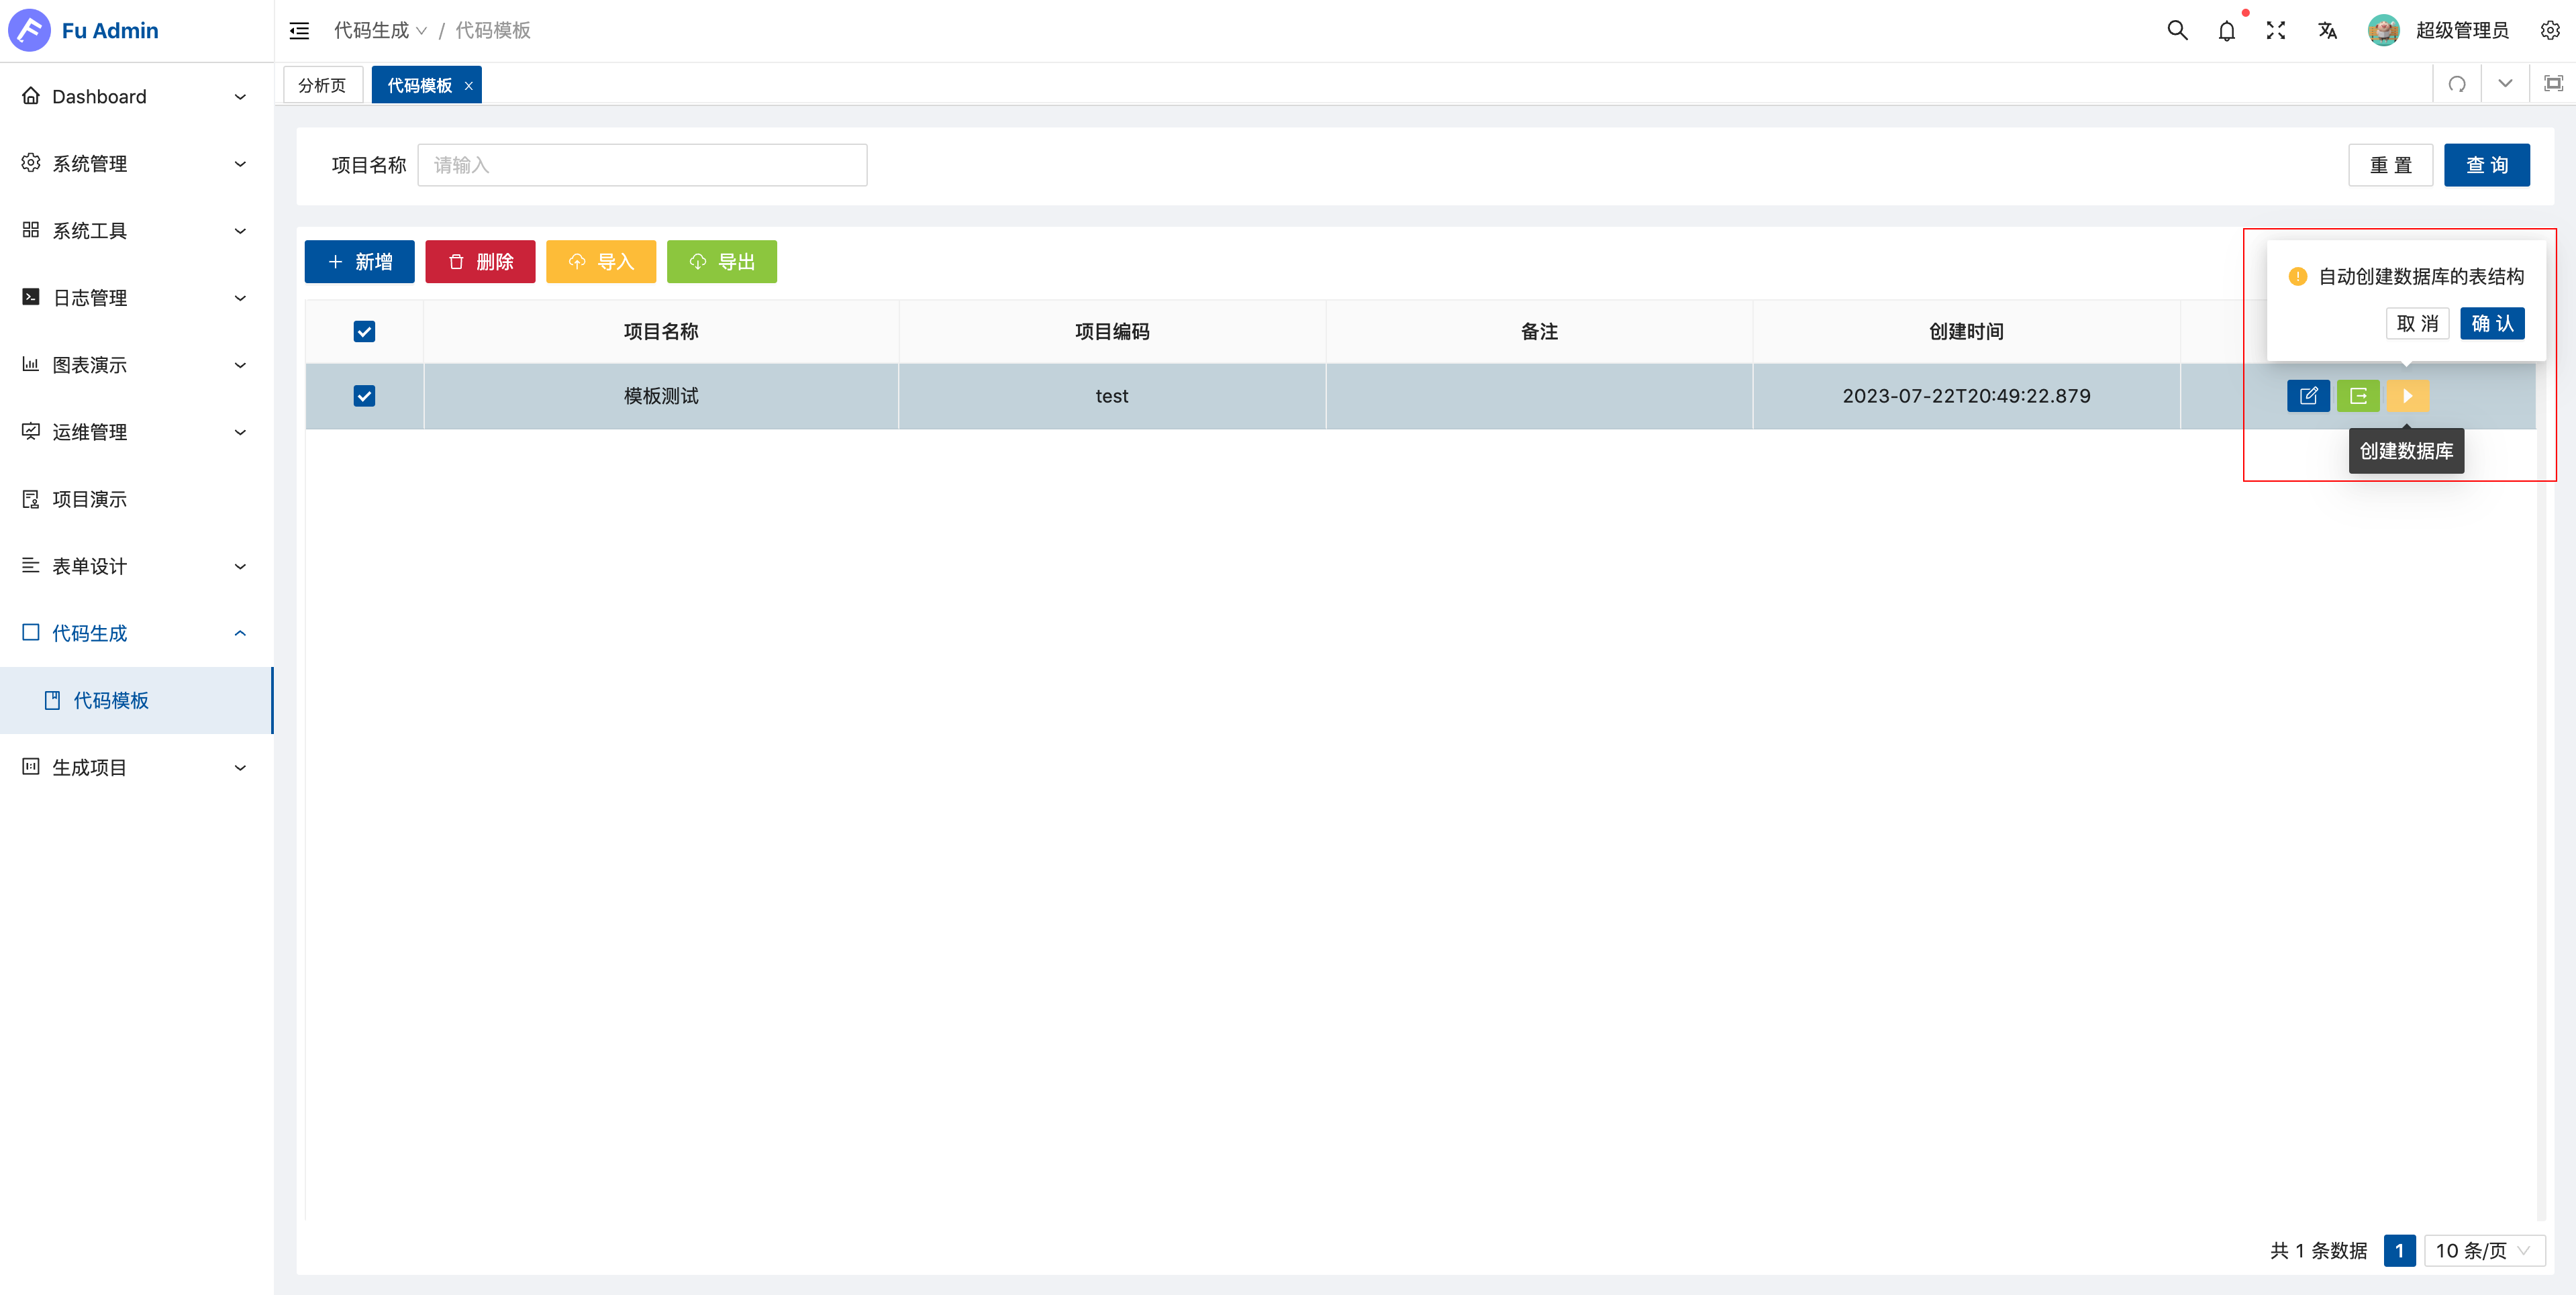Image resolution: width=2576 pixels, height=1295 pixels.
Task: Click 确认 in the popconfirm
Action: [2492, 323]
